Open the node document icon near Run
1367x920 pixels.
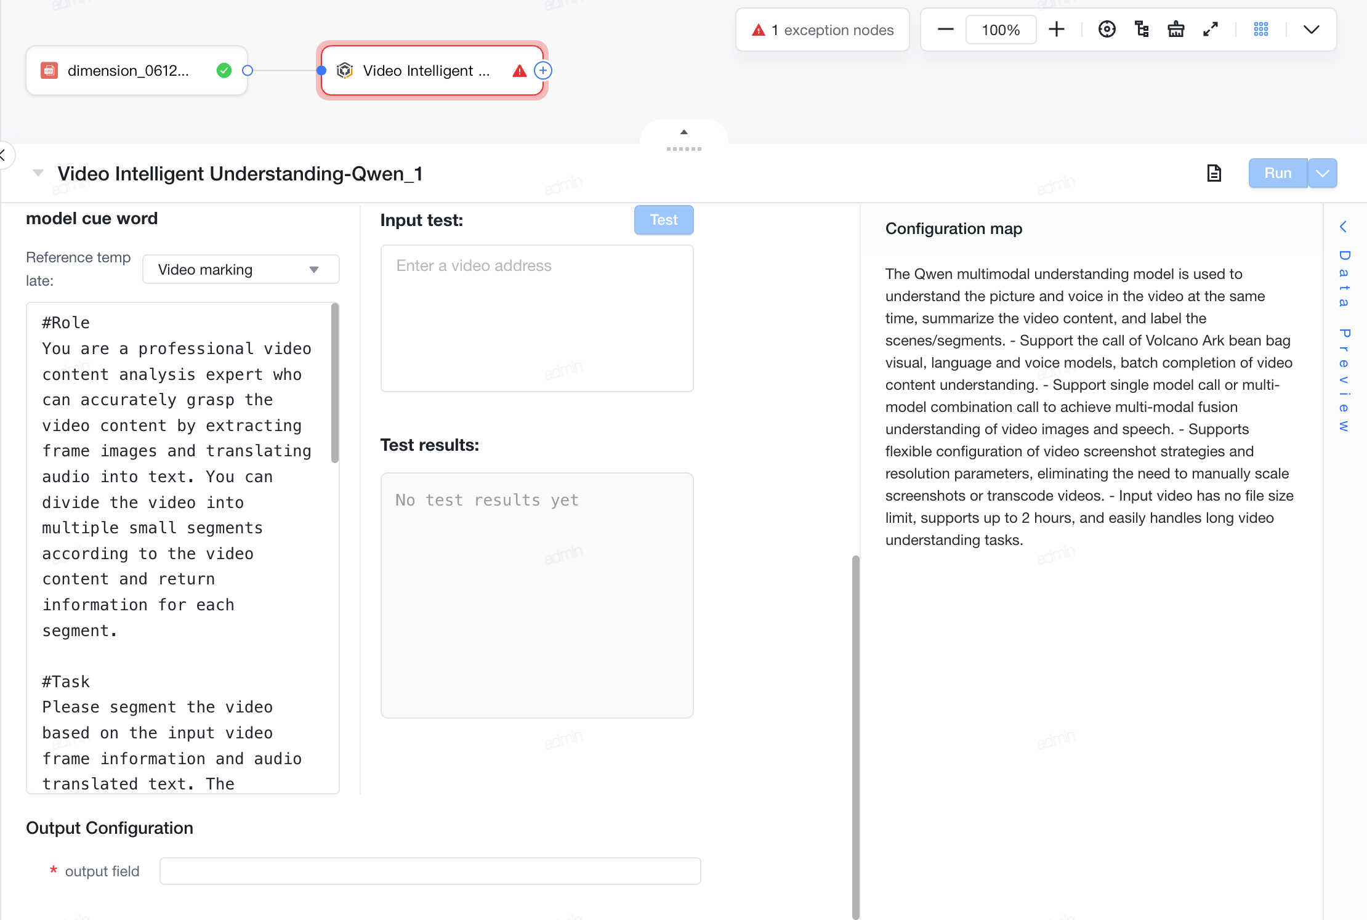(x=1214, y=174)
